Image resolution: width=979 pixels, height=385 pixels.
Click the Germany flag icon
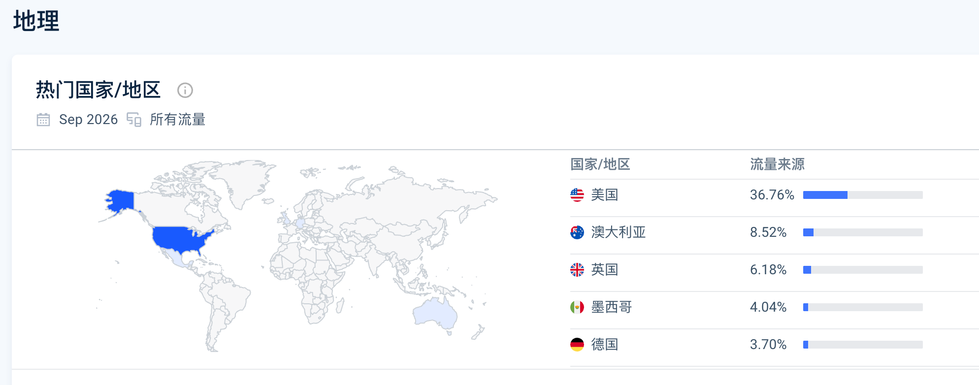point(577,345)
